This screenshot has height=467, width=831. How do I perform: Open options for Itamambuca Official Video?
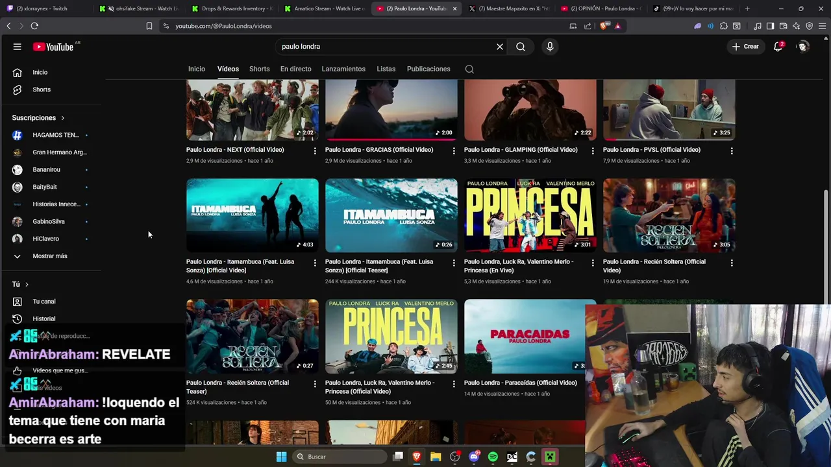point(315,263)
